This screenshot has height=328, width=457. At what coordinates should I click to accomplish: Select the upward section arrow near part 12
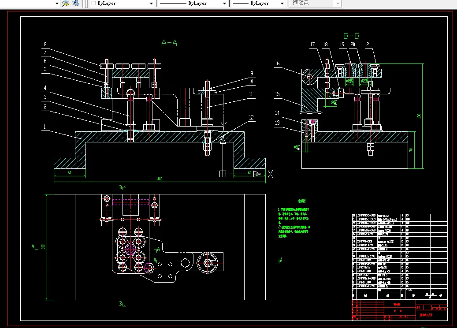[223, 140]
